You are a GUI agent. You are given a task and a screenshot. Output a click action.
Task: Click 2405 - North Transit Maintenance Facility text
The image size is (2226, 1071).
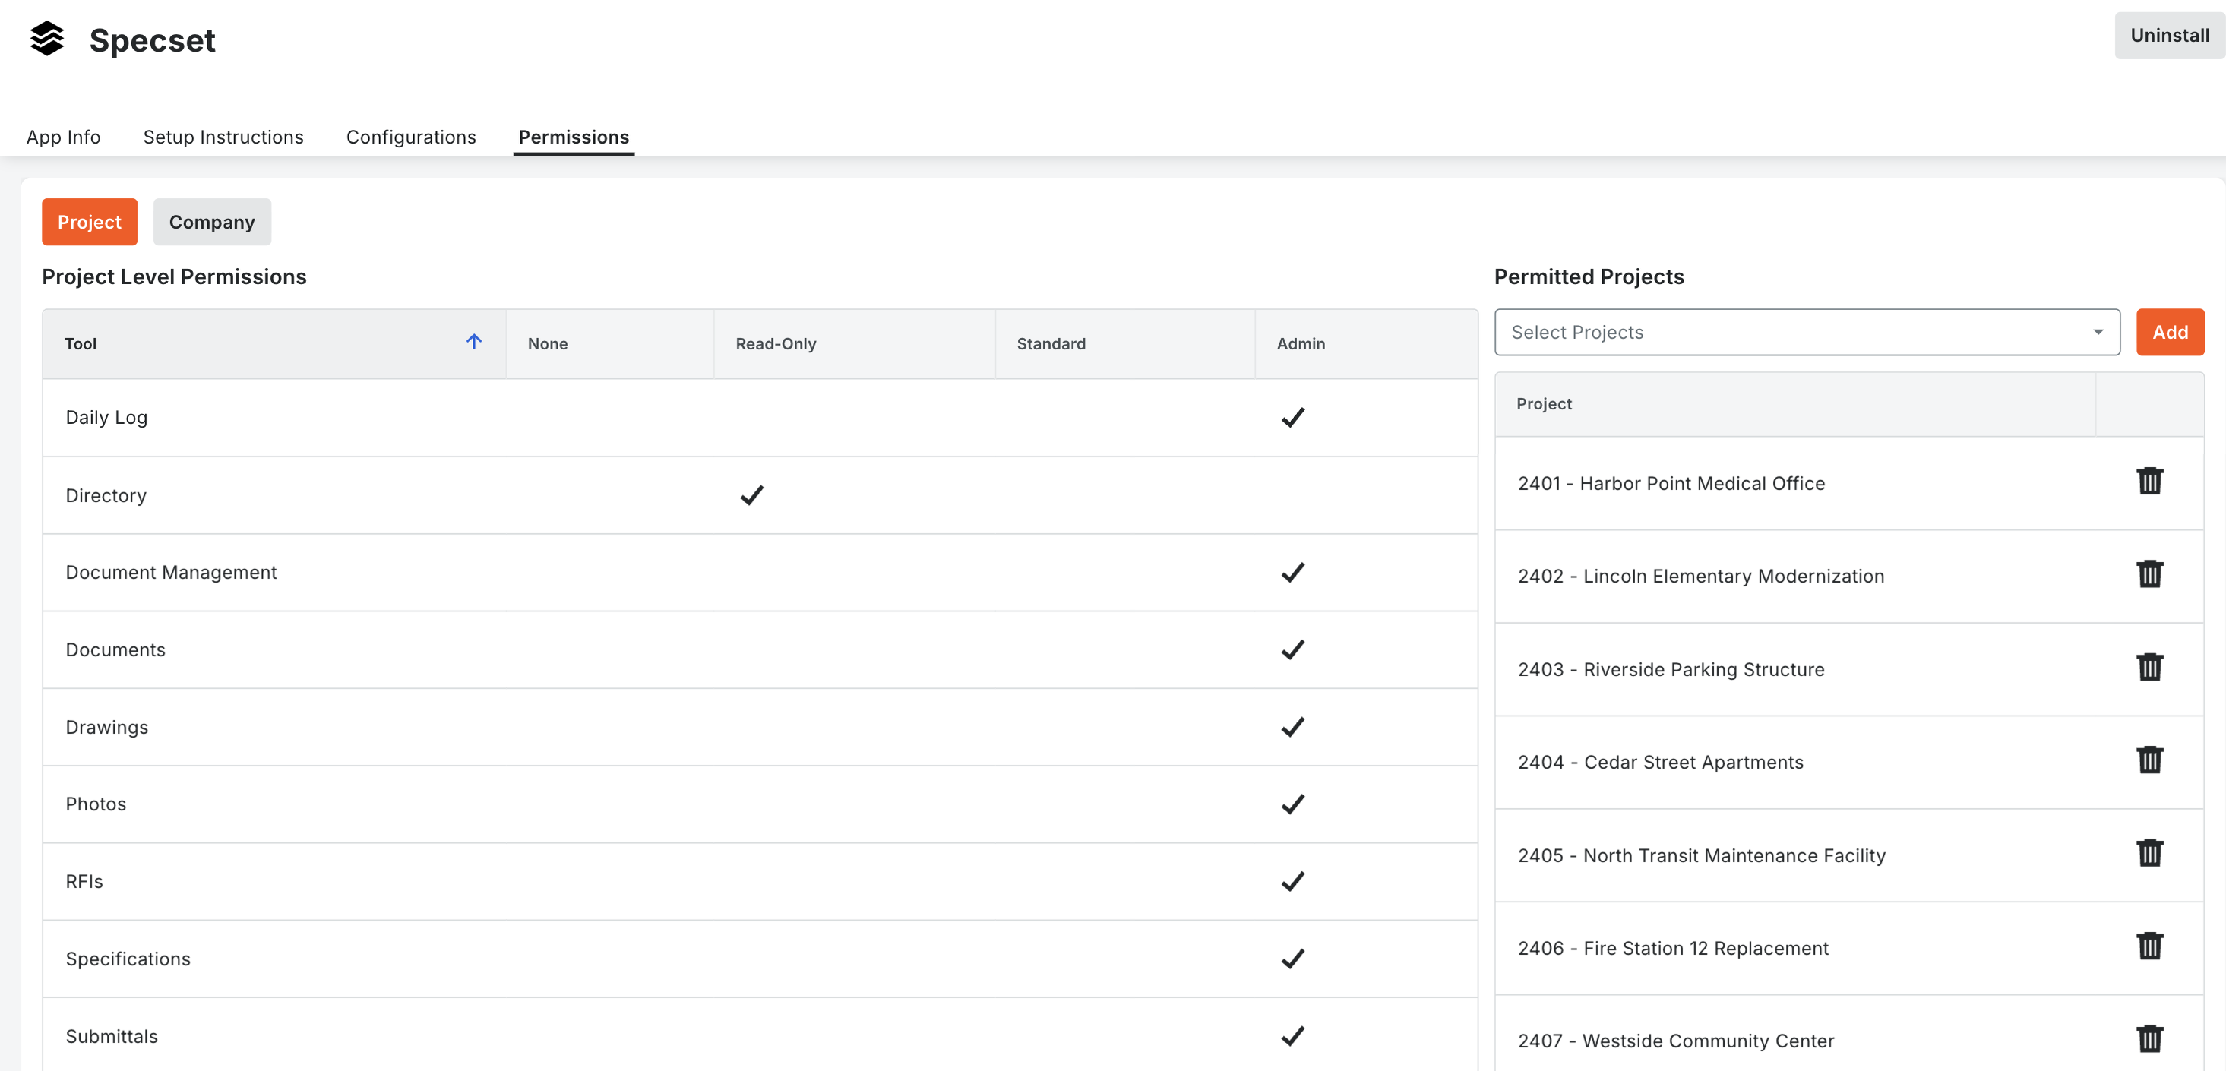point(1702,855)
